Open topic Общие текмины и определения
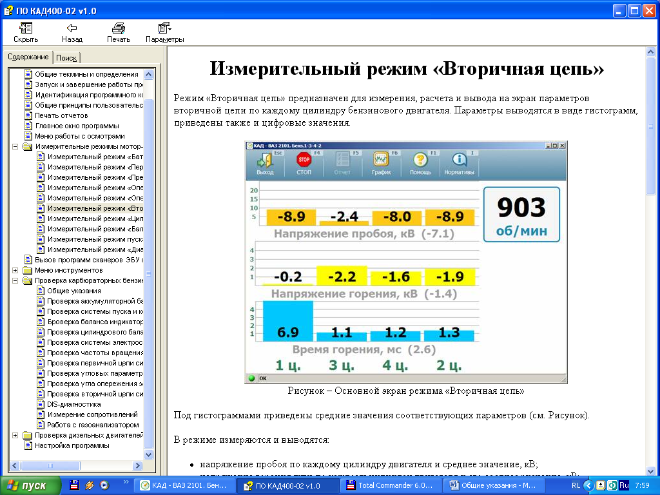This screenshot has height=495, width=660. (x=86, y=74)
